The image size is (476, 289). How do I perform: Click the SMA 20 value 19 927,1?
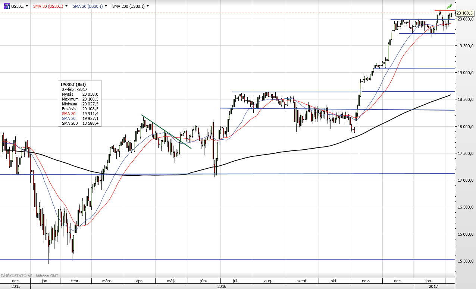click(90, 118)
